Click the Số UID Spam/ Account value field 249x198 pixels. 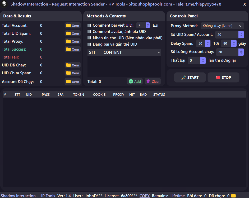[x=227, y=35]
